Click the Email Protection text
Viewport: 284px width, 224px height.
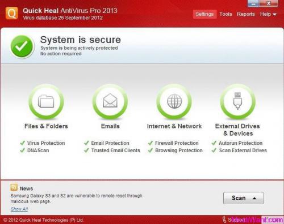[110, 143]
